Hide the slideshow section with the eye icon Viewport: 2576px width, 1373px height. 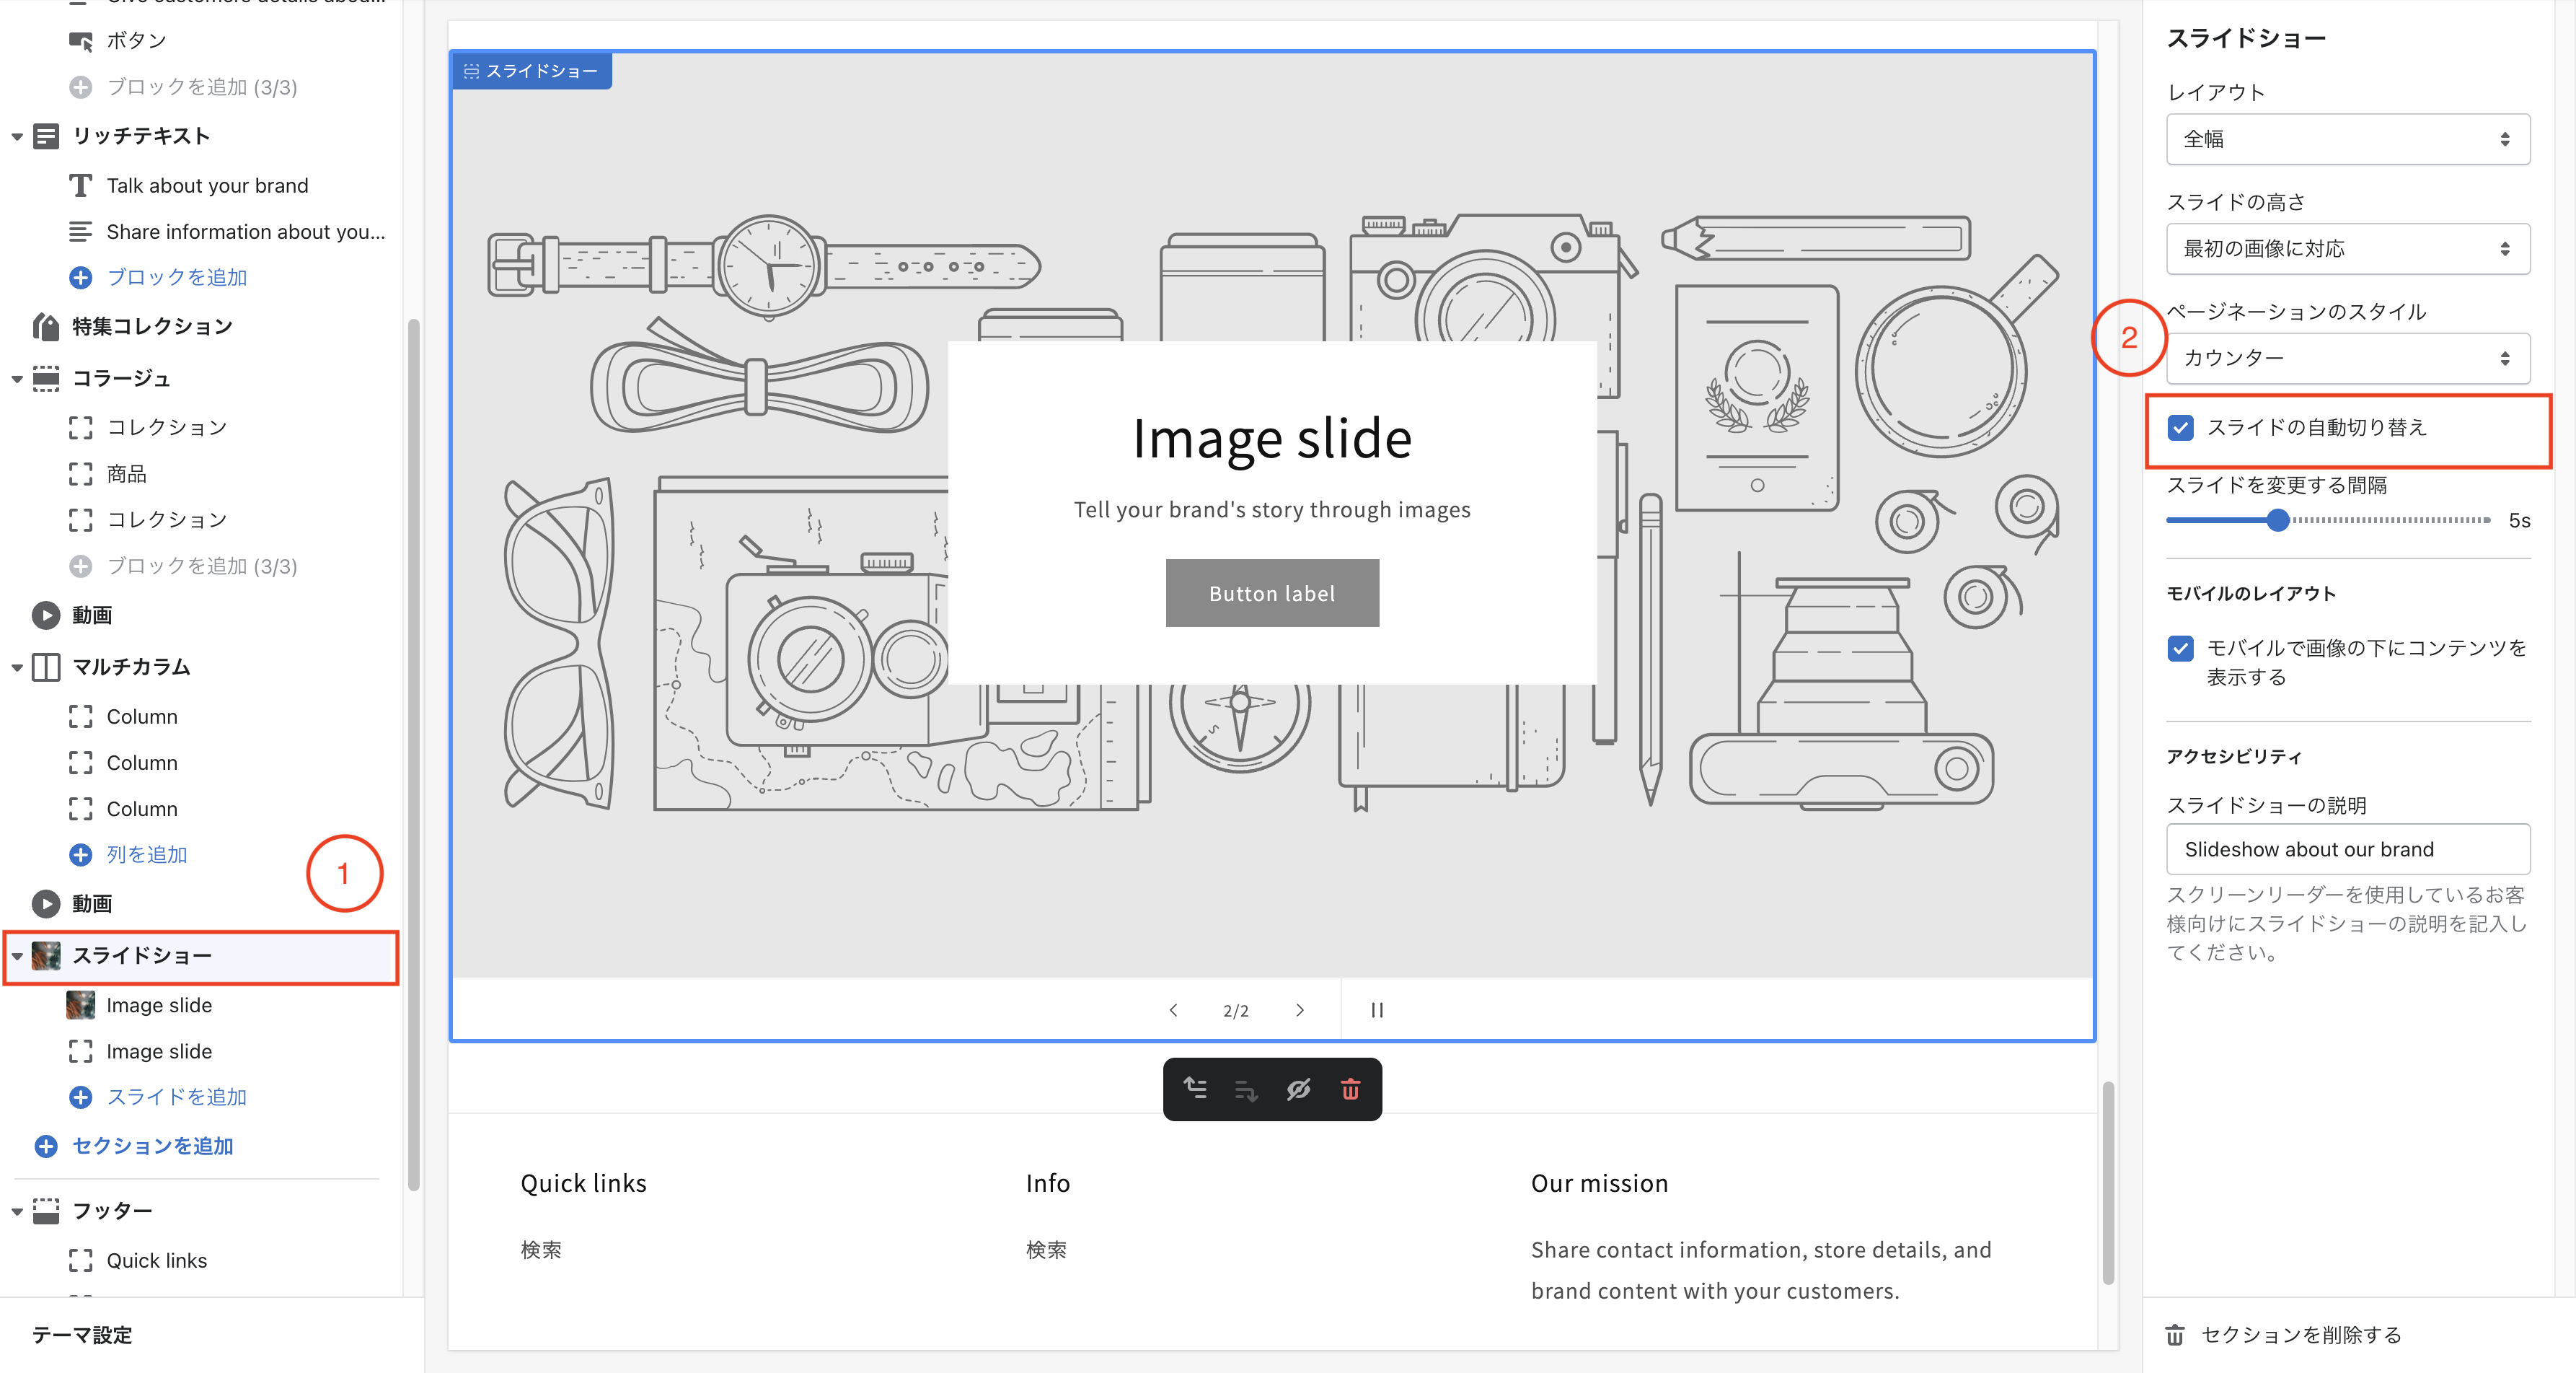pyautogui.click(x=1299, y=1089)
